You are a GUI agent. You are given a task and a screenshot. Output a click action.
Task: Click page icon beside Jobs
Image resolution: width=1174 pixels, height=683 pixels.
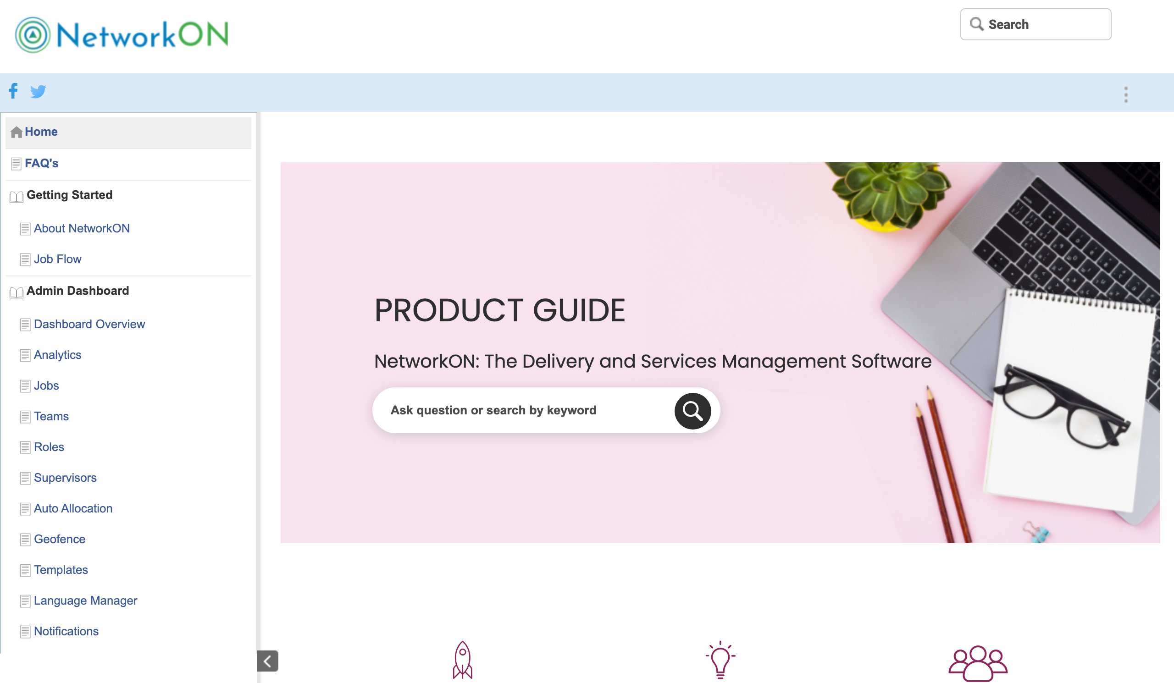click(25, 386)
